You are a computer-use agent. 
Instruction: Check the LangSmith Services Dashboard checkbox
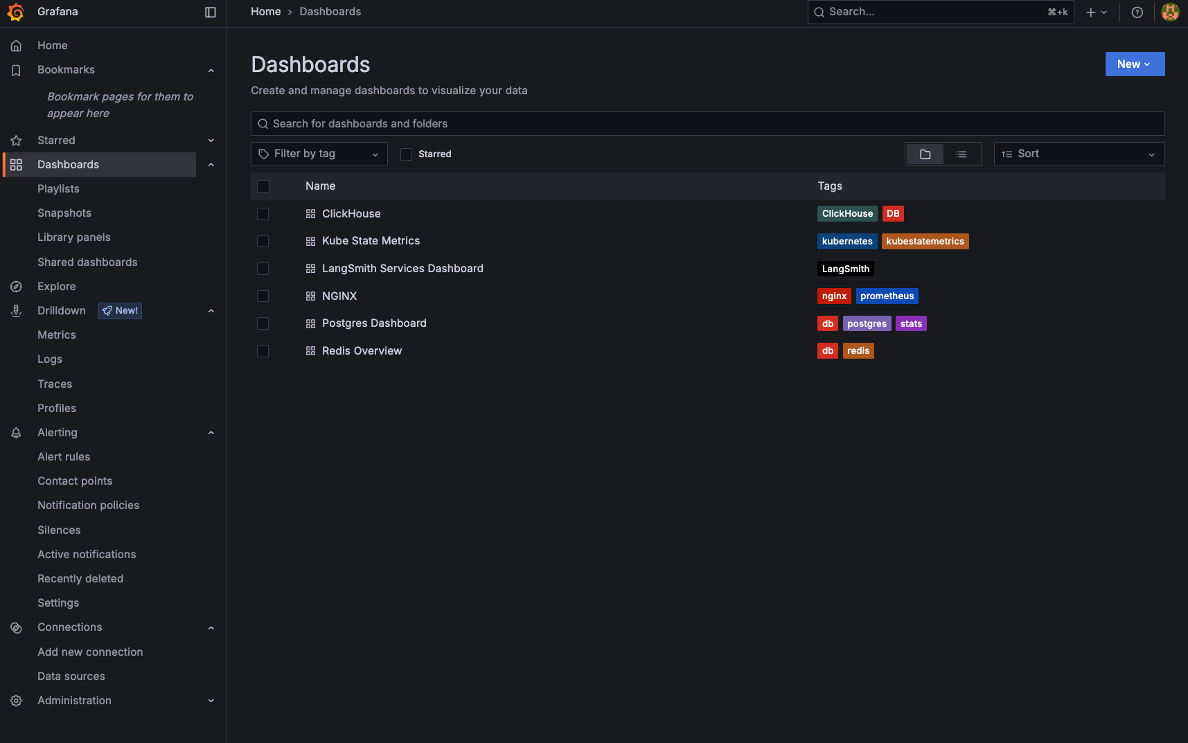(x=263, y=269)
